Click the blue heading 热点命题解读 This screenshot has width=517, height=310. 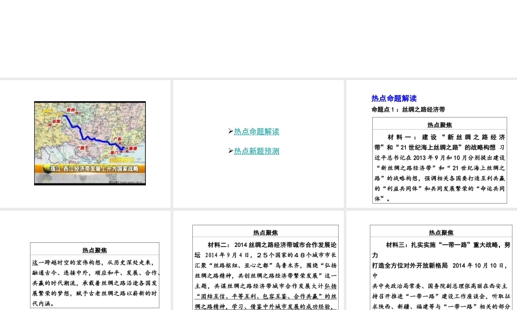(394, 98)
